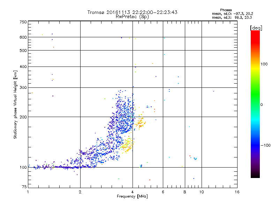This screenshot has width=279, height=209.
Task: Click the y-axis "400" tick label
Action: click(x=23, y=67)
